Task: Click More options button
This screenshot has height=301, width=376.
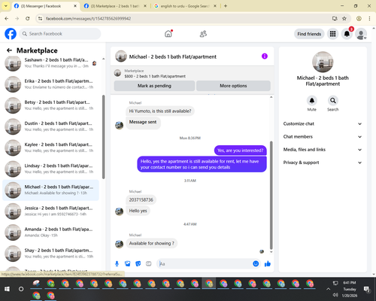Action: (233, 86)
